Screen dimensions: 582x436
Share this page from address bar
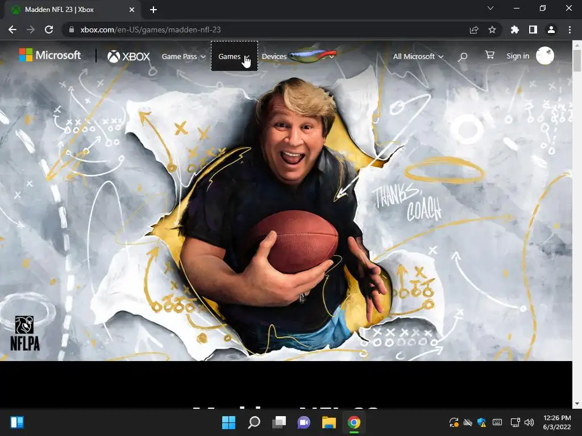pos(474,30)
